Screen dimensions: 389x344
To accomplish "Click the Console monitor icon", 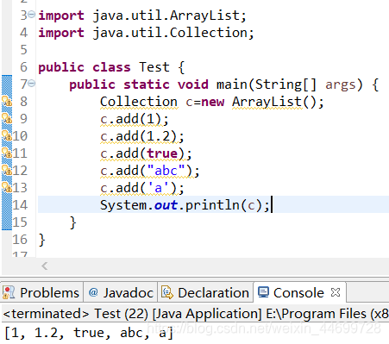I will click(263, 292).
